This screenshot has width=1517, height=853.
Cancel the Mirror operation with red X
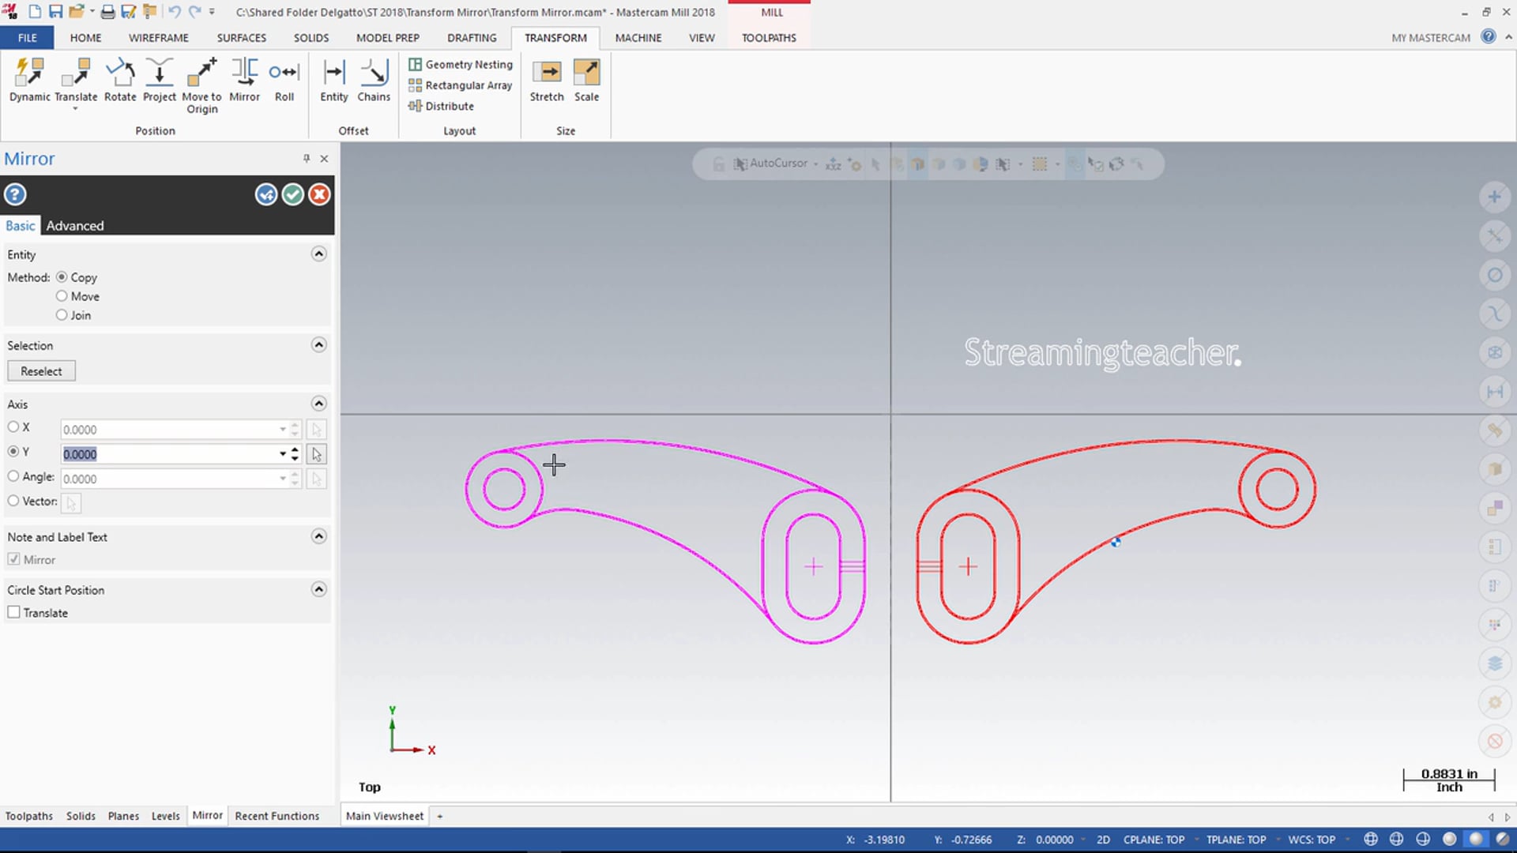[319, 194]
